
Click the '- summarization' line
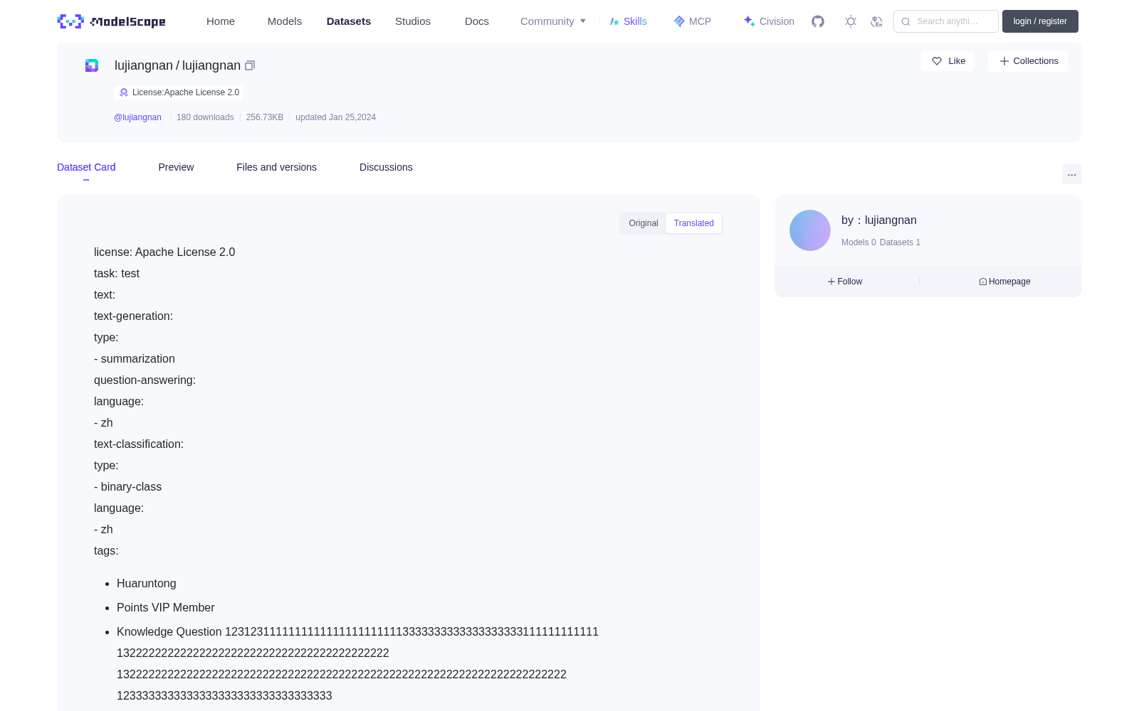(x=135, y=359)
